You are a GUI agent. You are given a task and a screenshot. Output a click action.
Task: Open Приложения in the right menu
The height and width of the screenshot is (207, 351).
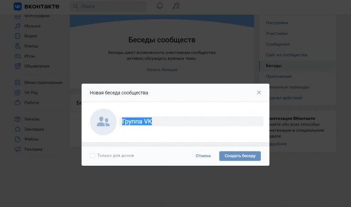point(279,76)
